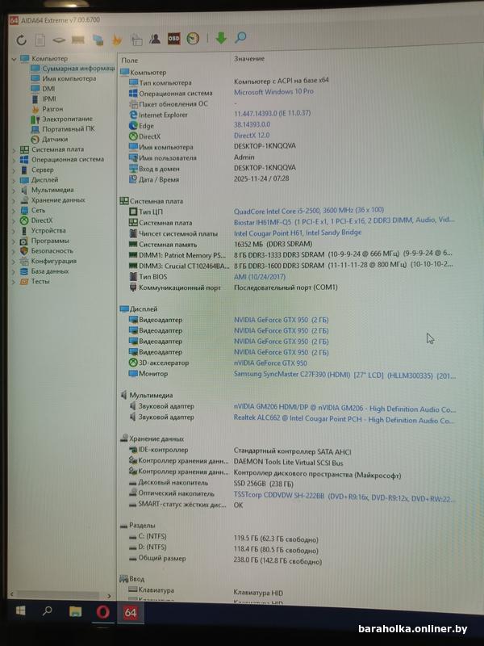Open the AMI (10/24/2017) BIOS link
This screenshot has height=646, width=484.
click(260, 276)
